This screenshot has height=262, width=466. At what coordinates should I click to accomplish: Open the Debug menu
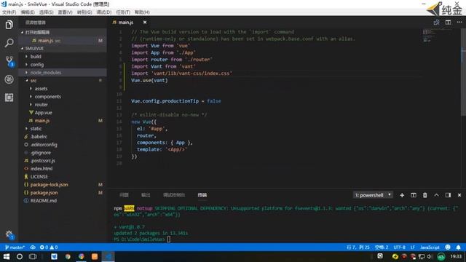[x=104, y=12]
